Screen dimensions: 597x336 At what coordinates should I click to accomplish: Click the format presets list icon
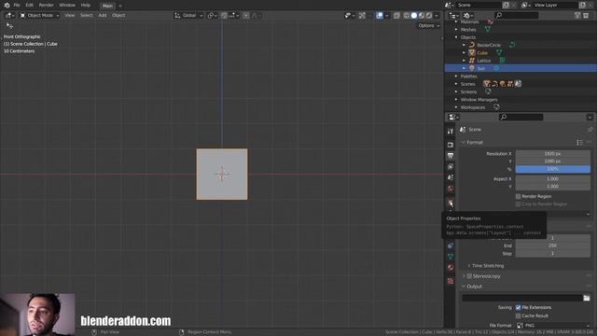579,143
